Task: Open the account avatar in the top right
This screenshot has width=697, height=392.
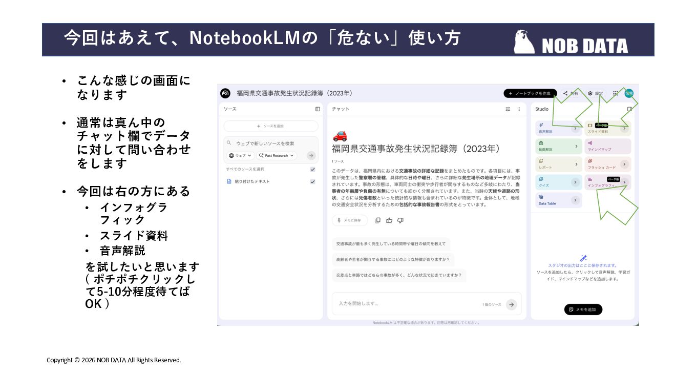Action: (628, 93)
